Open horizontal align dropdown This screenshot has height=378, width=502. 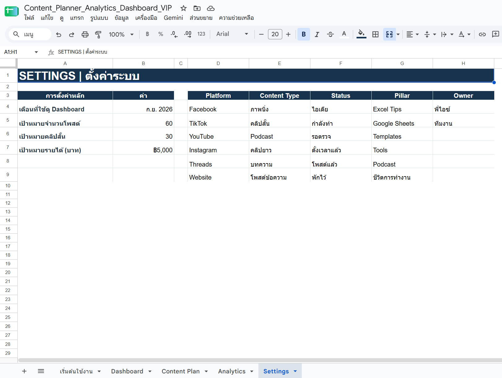pyautogui.click(x=413, y=34)
